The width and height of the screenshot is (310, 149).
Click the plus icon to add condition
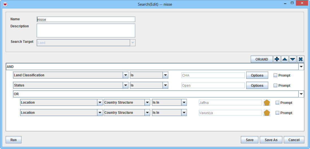point(277,59)
